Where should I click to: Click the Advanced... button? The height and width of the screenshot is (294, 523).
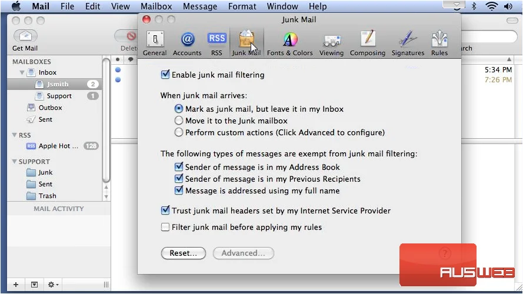[x=244, y=253]
